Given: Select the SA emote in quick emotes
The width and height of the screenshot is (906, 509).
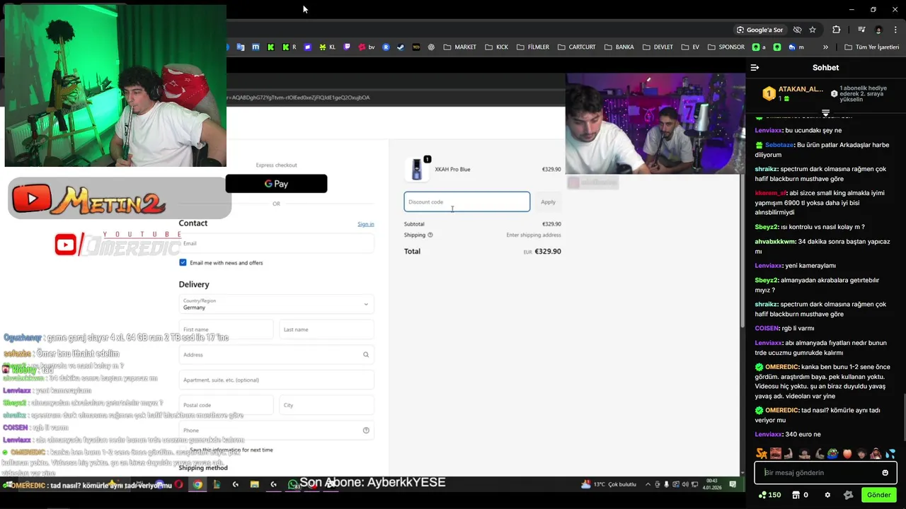Looking at the screenshot, I should point(762,454).
